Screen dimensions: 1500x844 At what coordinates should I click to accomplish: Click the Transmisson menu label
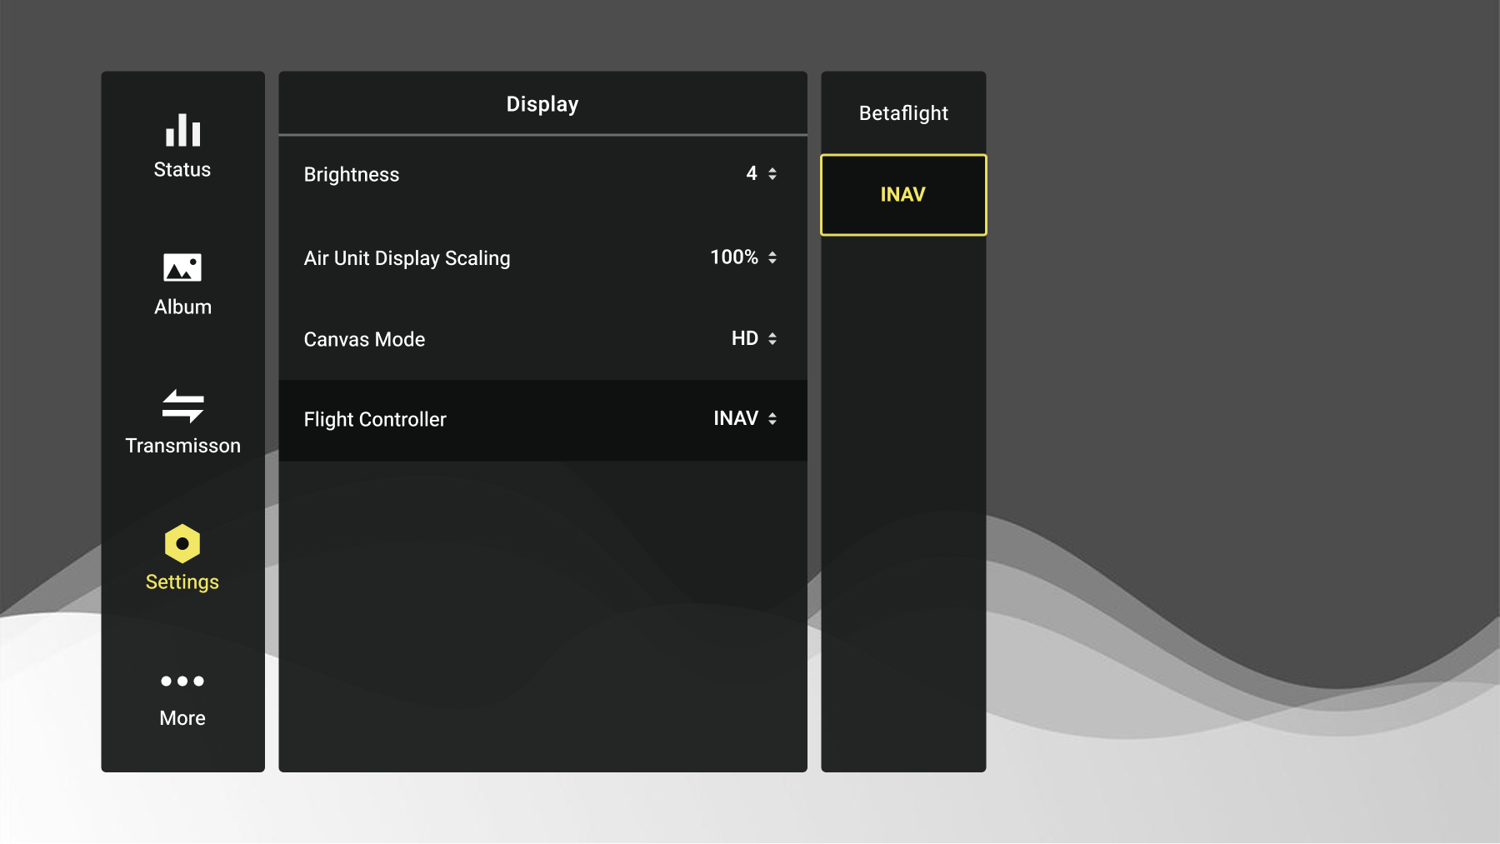[x=182, y=446]
